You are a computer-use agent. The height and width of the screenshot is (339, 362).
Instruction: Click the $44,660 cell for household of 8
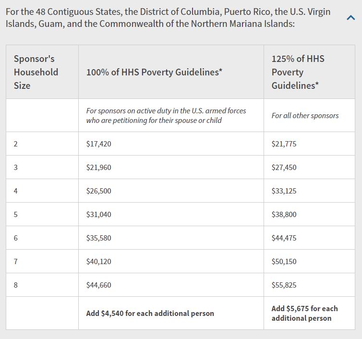point(171,285)
